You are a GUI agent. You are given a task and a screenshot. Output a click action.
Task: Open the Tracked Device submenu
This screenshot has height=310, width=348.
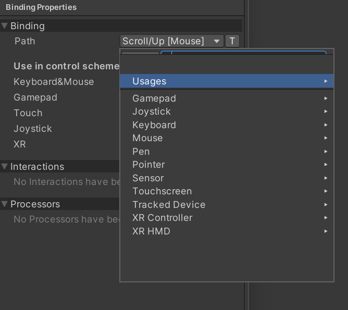pyautogui.click(x=169, y=205)
